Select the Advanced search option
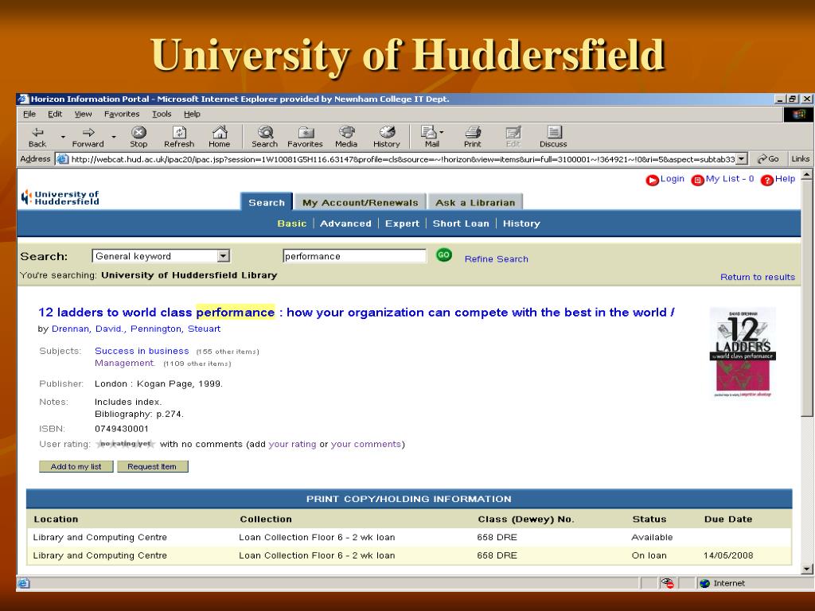This screenshot has width=815, height=611. tap(345, 224)
